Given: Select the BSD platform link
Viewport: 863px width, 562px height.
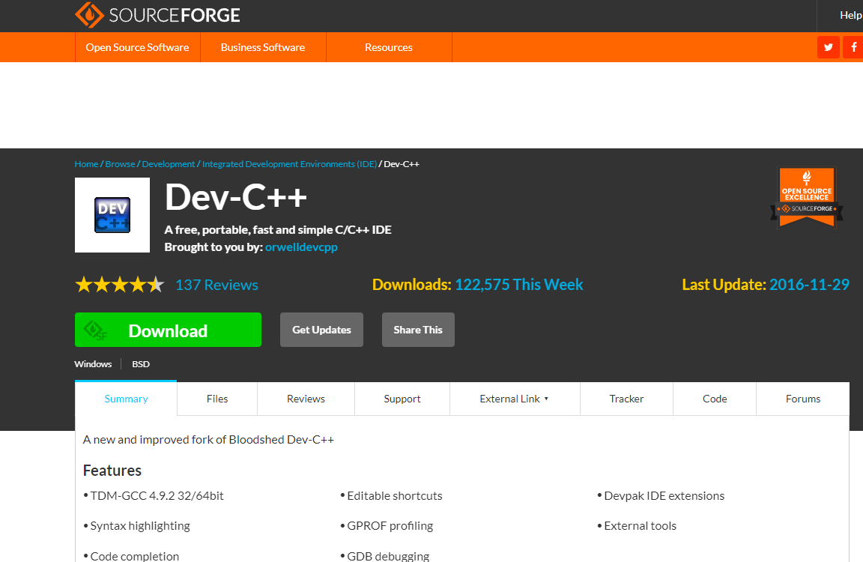Looking at the screenshot, I should click(141, 364).
